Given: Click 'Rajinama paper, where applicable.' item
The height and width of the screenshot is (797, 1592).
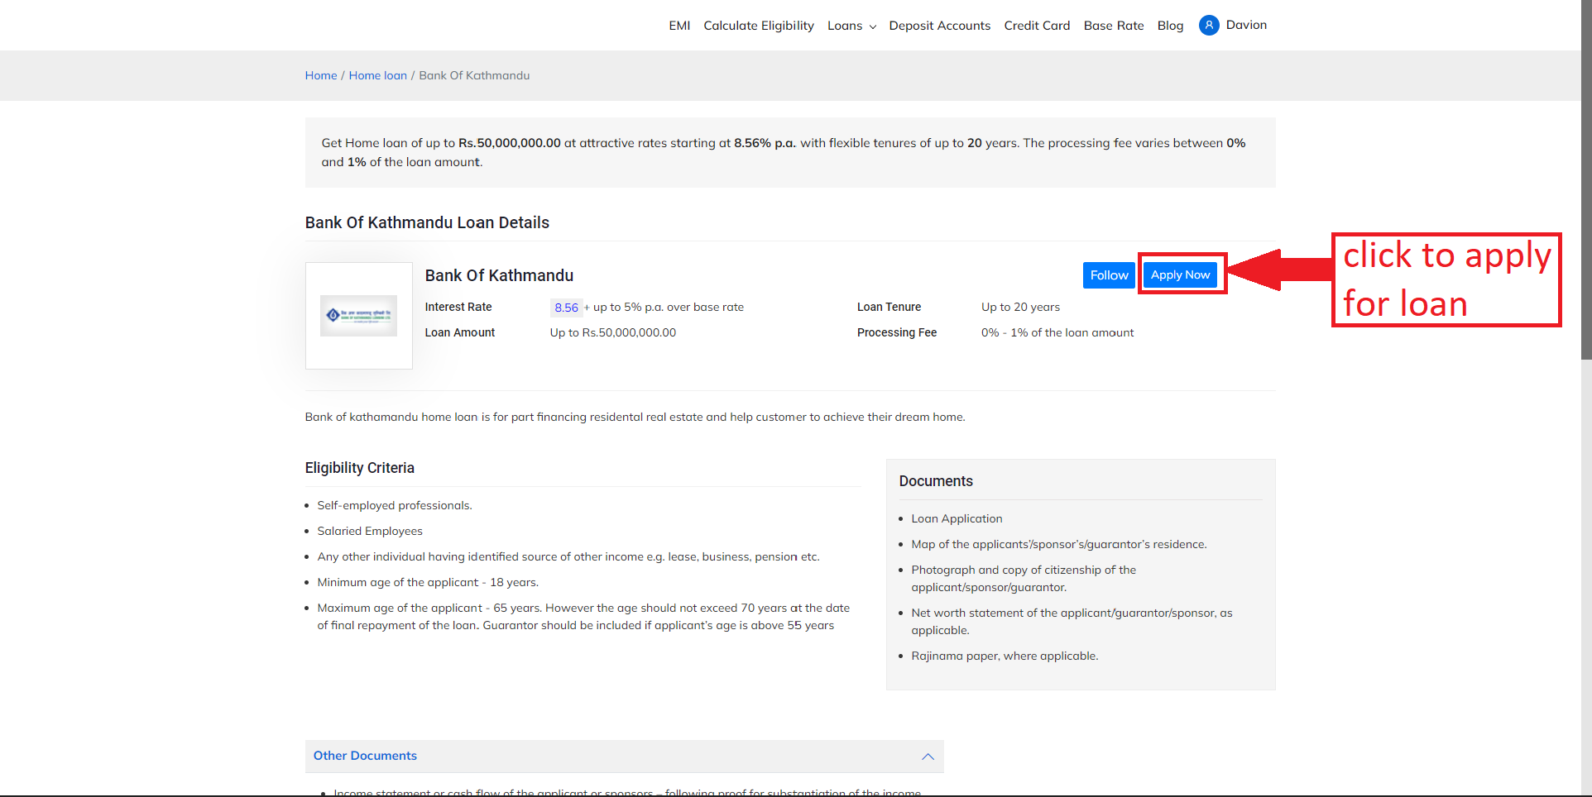Looking at the screenshot, I should click(1005, 656).
